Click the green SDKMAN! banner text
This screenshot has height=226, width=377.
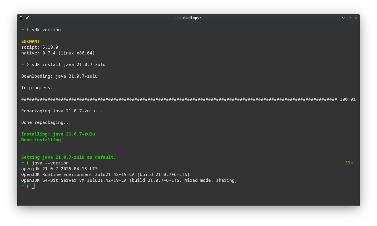click(30, 41)
